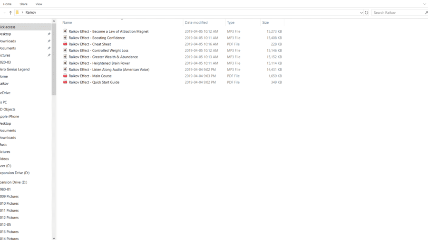The width and height of the screenshot is (428, 240).
Task: Select file Raikov Effect - Heightened Brain Power
Action: (99, 63)
